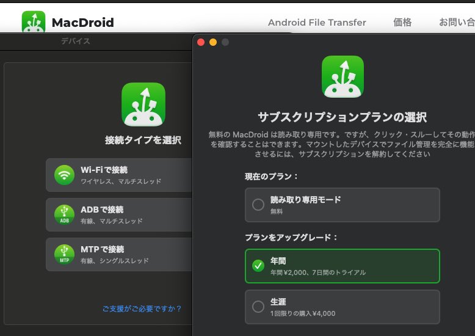Choose MTPで接続 connection option

118,254
